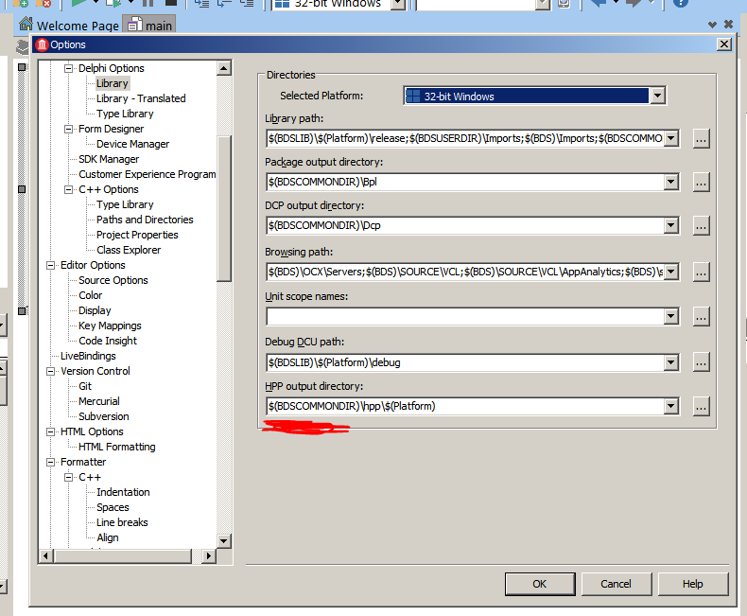
Task: Open the Browsing path dropdown arrow
Action: (670, 273)
